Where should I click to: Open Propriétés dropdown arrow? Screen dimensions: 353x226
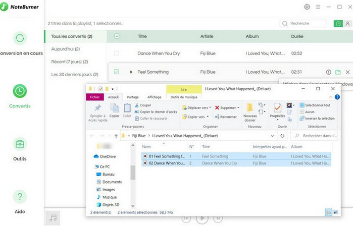277,120
